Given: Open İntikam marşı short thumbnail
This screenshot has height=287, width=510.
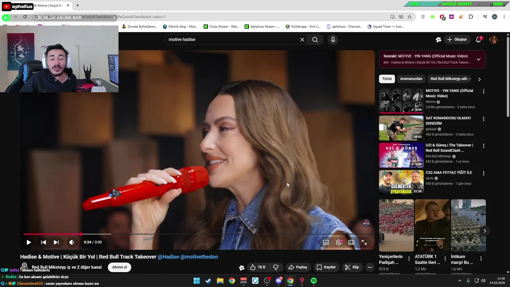Looking at the screenshot, I should coord(468,225).
